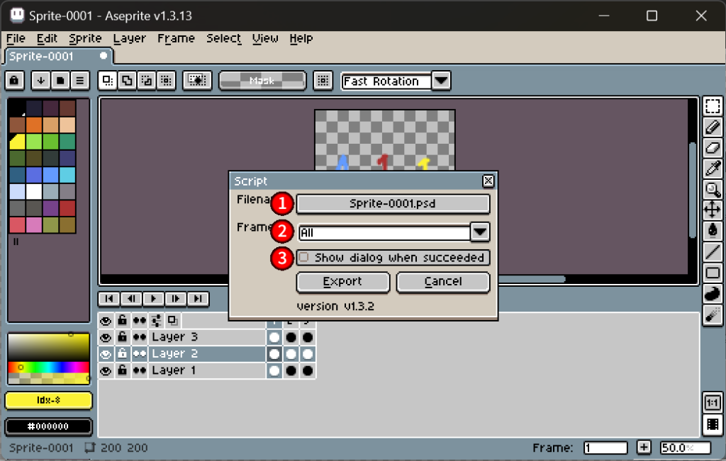Click the Export button

coord(342,282)
